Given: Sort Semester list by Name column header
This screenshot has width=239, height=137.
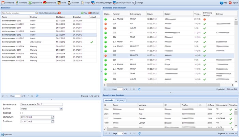Looking at the screenshot, I should click(15, 17).
